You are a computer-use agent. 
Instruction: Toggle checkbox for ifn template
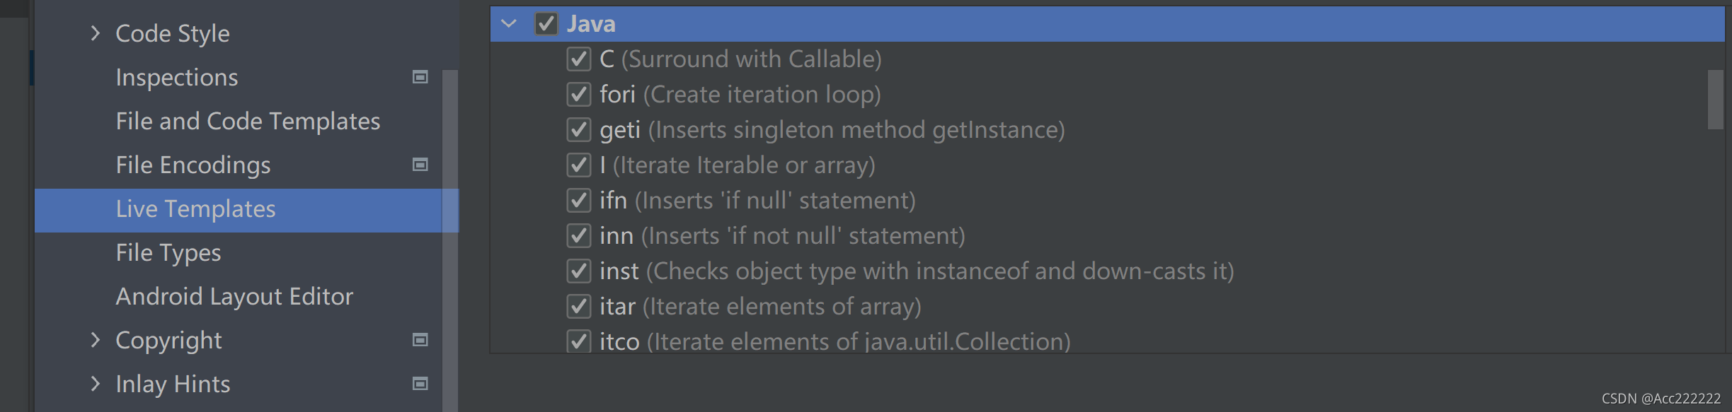coord(578,200)
